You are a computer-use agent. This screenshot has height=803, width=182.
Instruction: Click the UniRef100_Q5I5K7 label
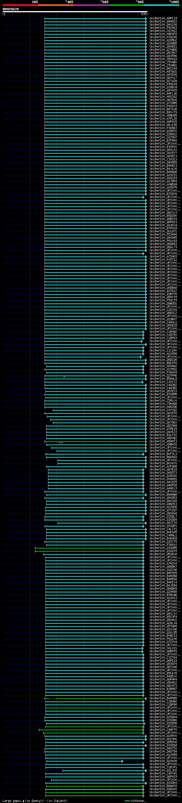(x=163, y=53)
